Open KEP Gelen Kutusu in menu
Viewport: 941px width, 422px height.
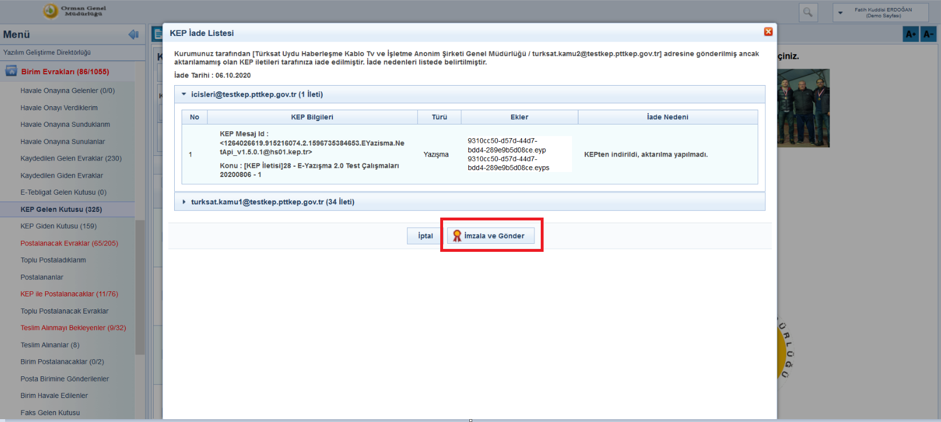click(61, 210)
